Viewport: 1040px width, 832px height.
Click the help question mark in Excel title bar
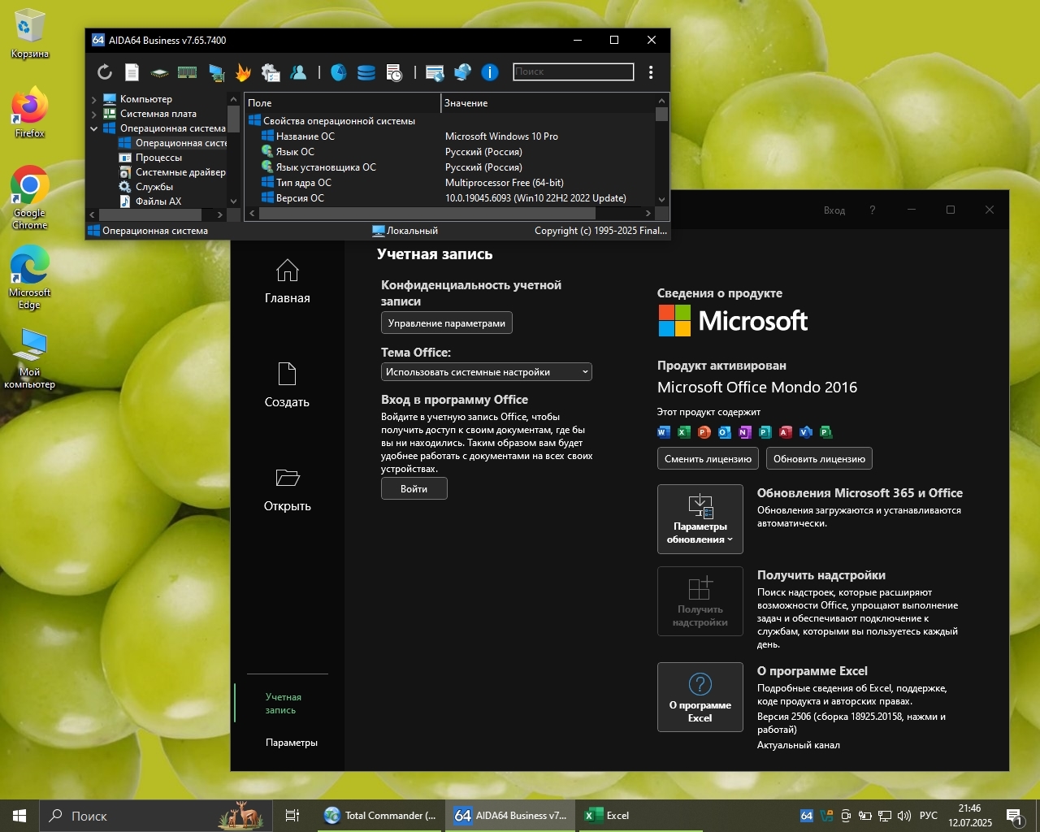point(873,210)
